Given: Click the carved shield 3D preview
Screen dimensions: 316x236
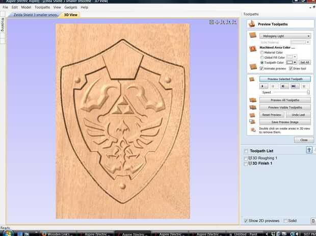Looking at the screenshot, I should point(123,121).
